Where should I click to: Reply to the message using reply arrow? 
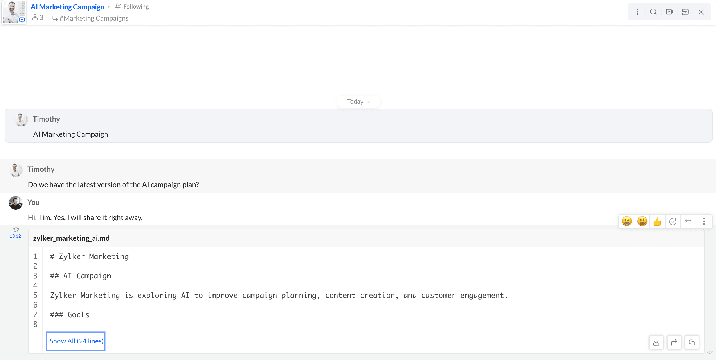pyautogui.click(x=688, y=221)
